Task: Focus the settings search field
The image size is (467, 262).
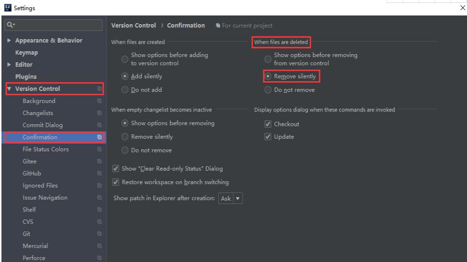Action: (x=56, y=25)
